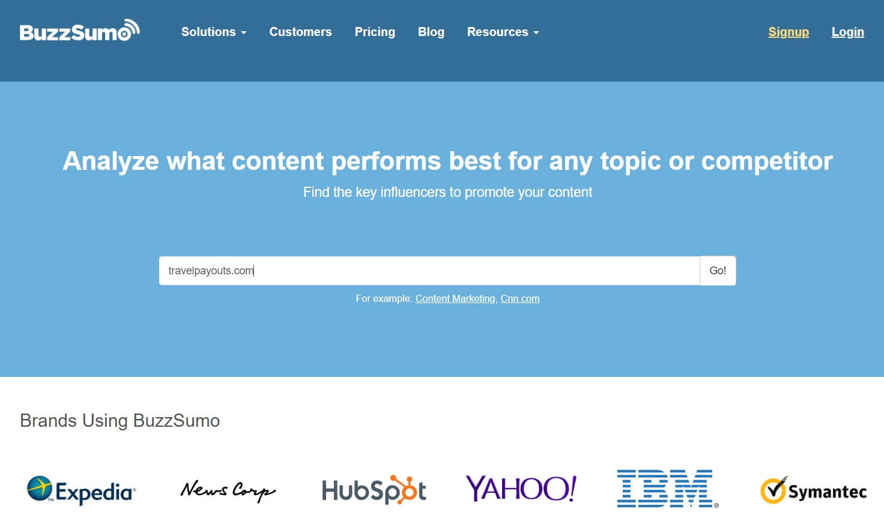
Task: Expand the Solutions dropdown menu
Action: tap(213, 32)
